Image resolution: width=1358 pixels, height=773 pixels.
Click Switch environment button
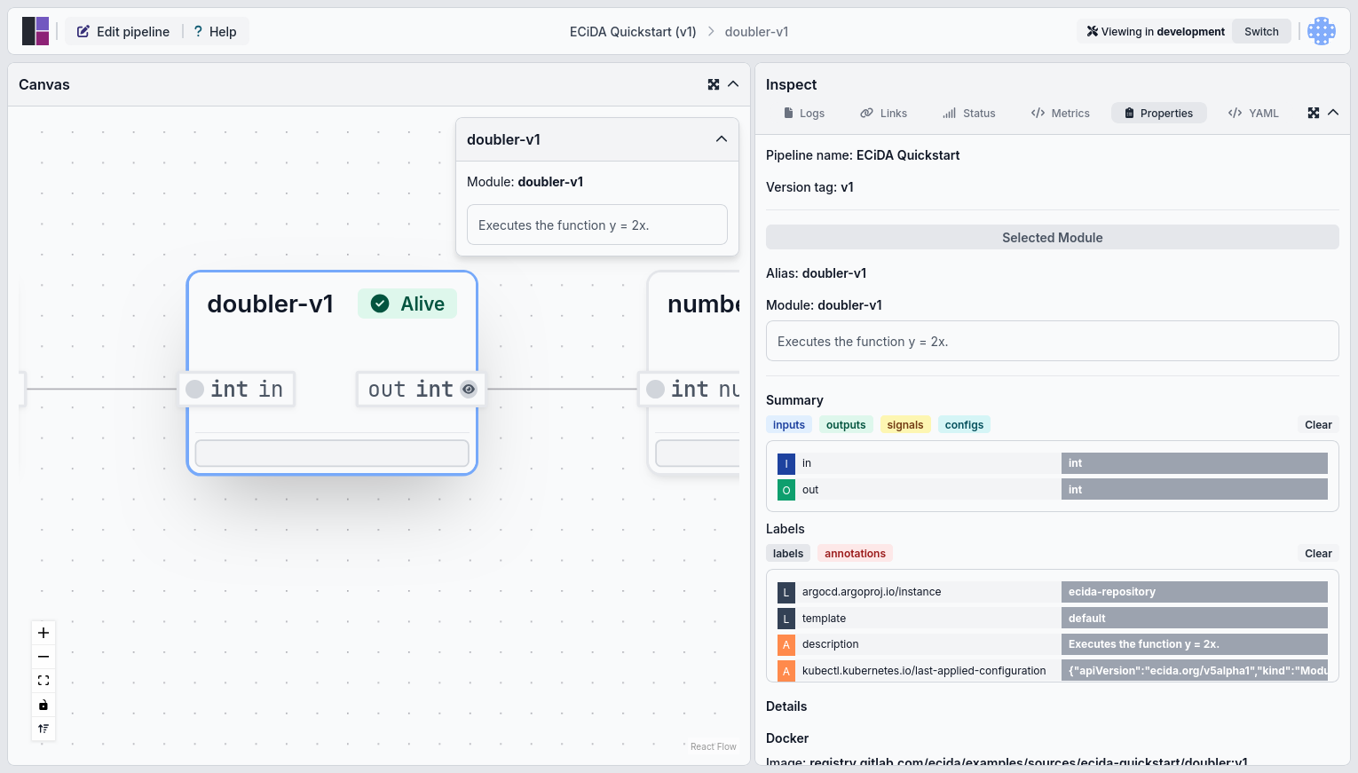point(1261,31)
